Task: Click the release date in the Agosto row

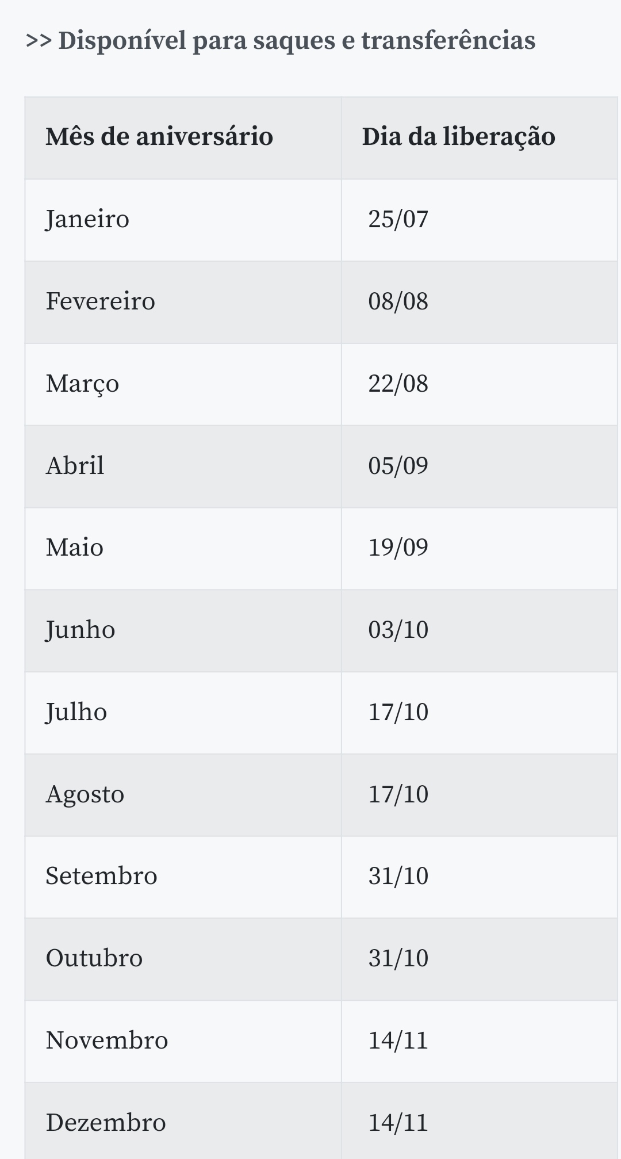Action: [398, 794]
